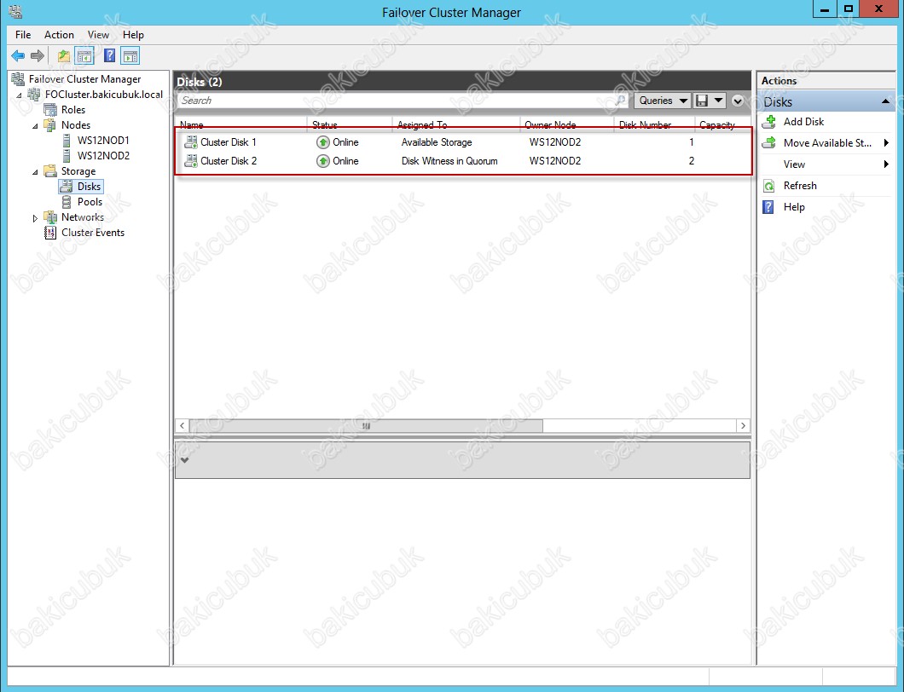Click the Networks icon in the tree

point(50,217)
